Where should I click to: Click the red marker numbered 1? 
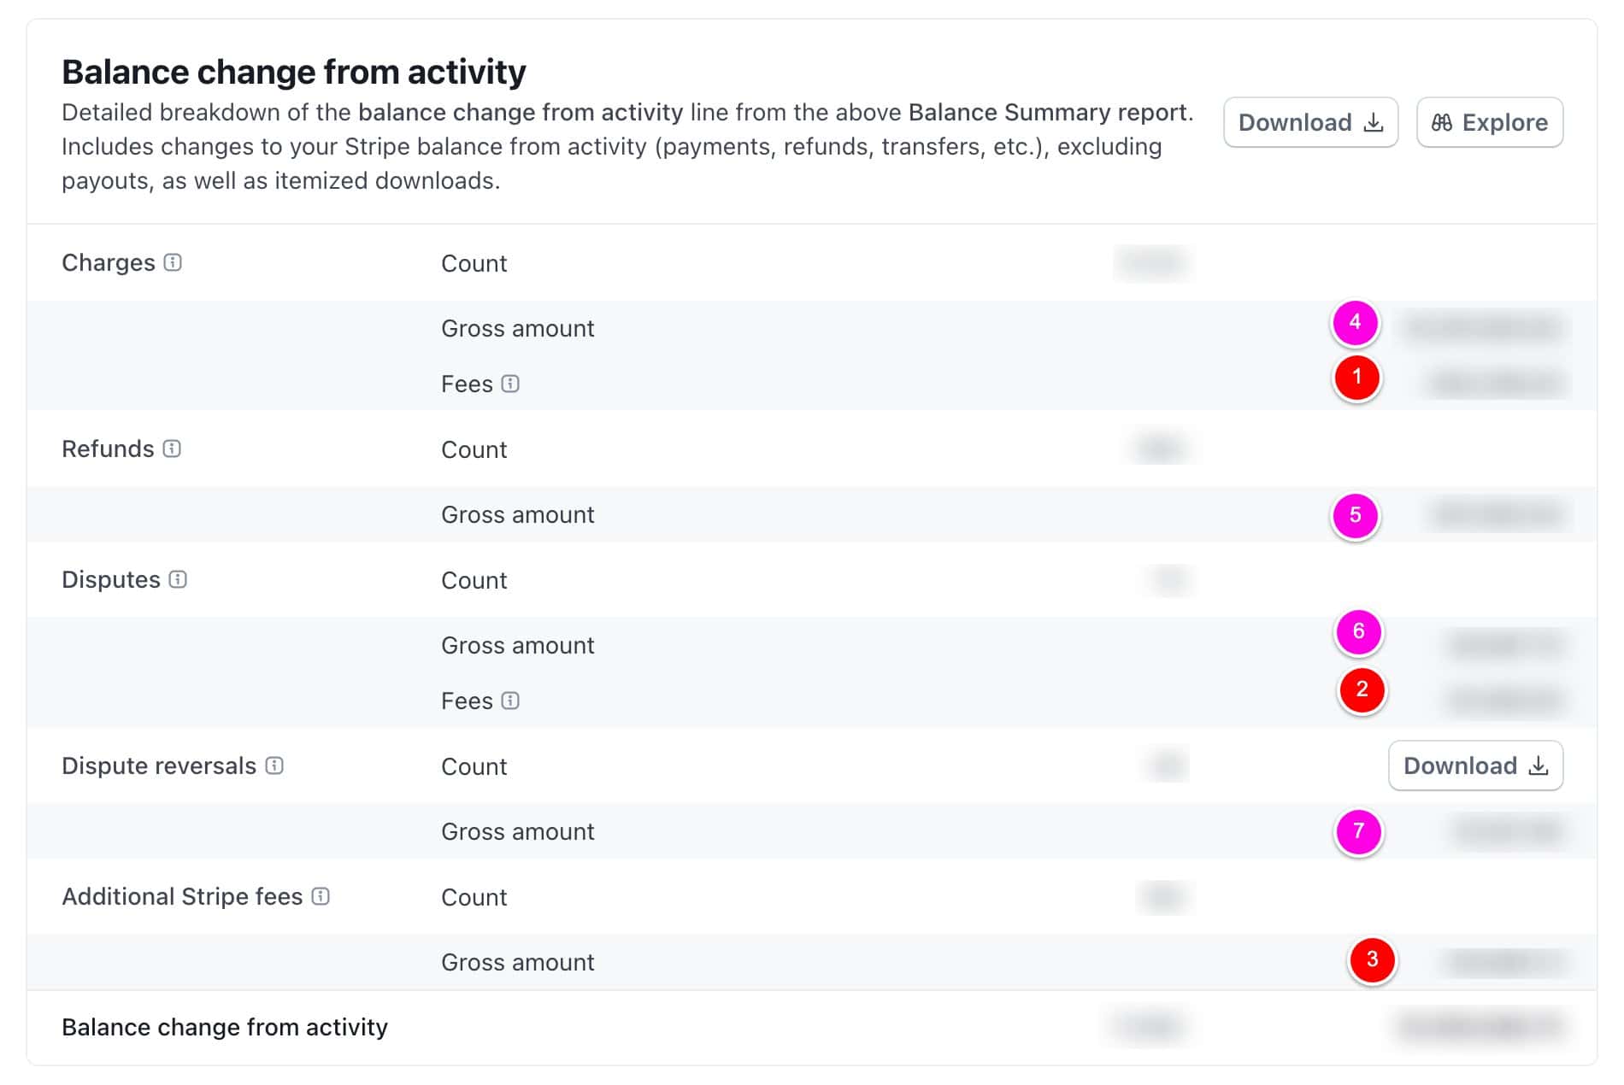point(1356,378)
